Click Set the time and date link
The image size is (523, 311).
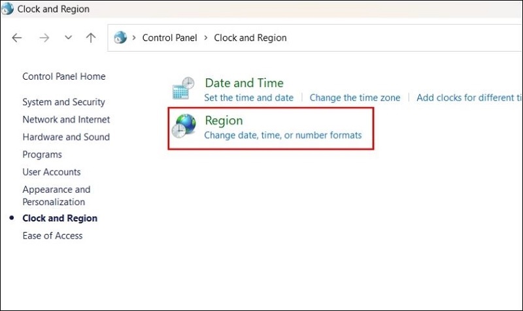(249, 97)
